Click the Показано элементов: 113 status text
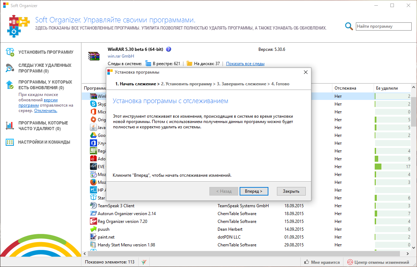The height and width of the screenshot is (267, 417). pyautogui.click(x=109, y=262)
